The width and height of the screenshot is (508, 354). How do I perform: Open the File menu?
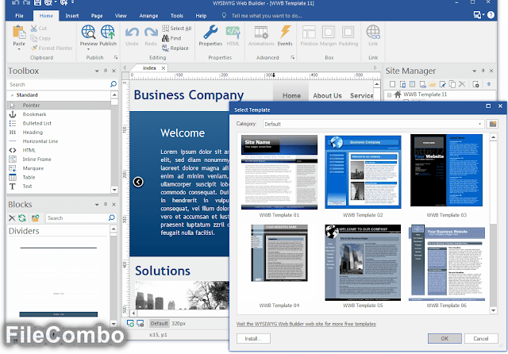tap(19, 16)
